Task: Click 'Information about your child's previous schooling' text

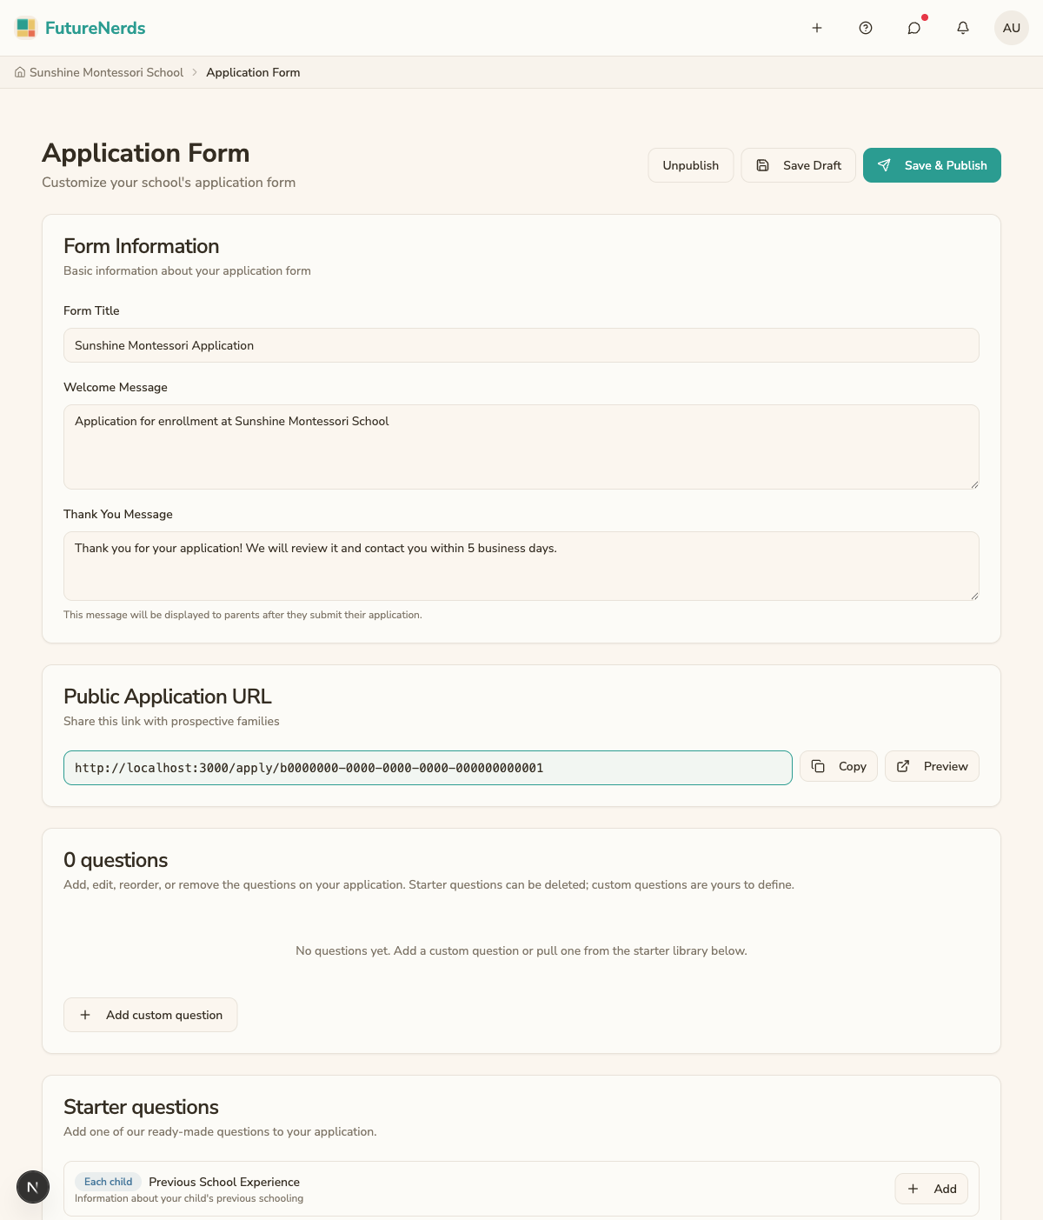Action: click(189, 1198)
